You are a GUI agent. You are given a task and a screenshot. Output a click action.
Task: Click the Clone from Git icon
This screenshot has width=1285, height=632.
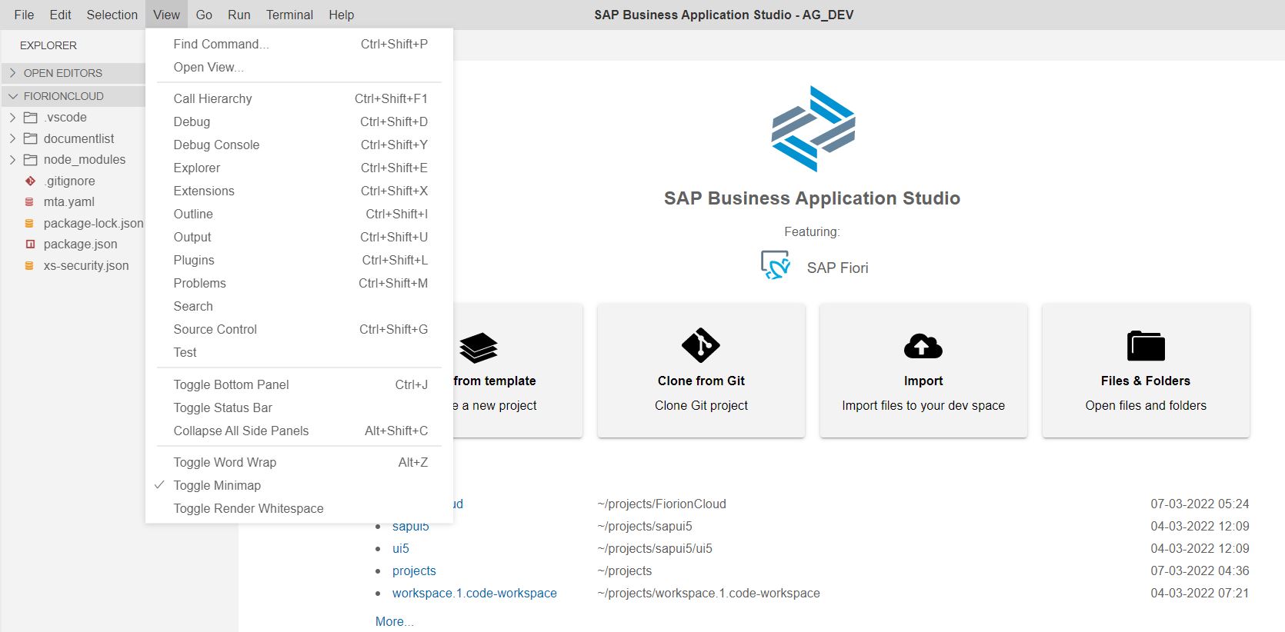coord(700,346)
